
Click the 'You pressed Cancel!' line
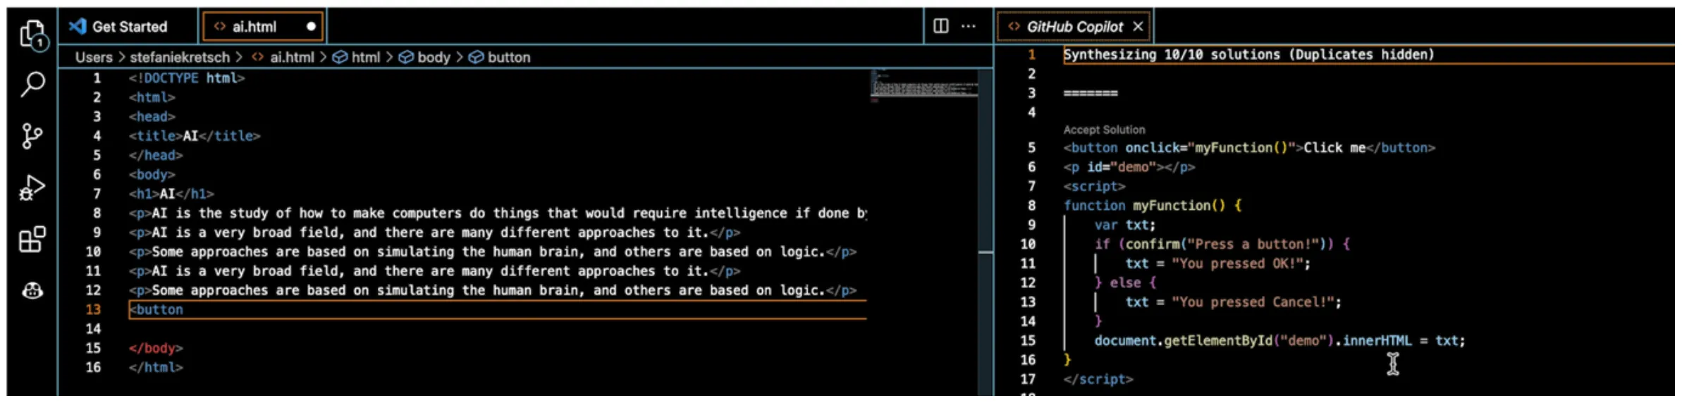(x=1233, y=302)
